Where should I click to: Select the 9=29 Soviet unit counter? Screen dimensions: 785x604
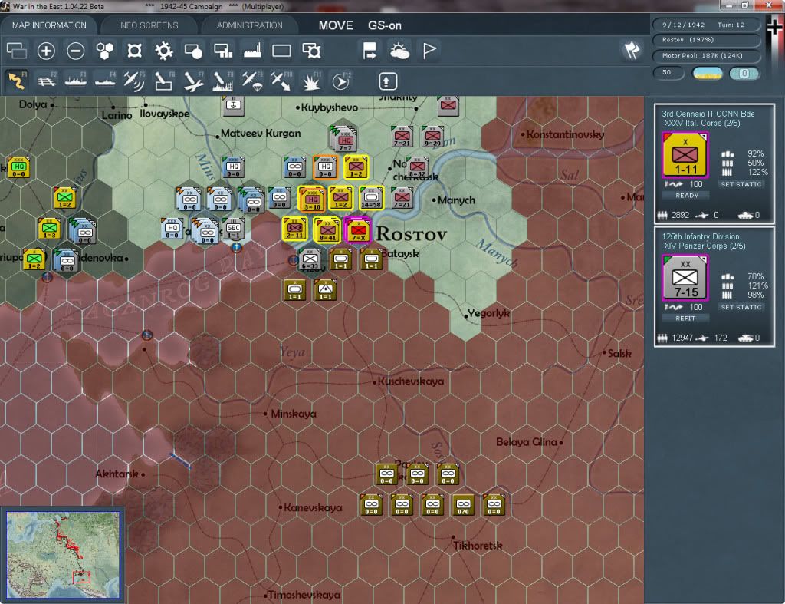[432, 136]
